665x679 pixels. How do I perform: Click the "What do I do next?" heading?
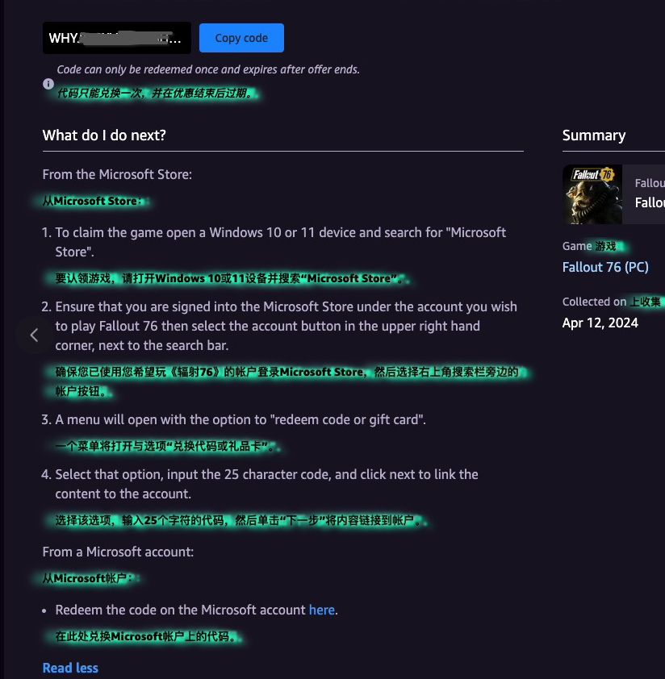(104, 135)
